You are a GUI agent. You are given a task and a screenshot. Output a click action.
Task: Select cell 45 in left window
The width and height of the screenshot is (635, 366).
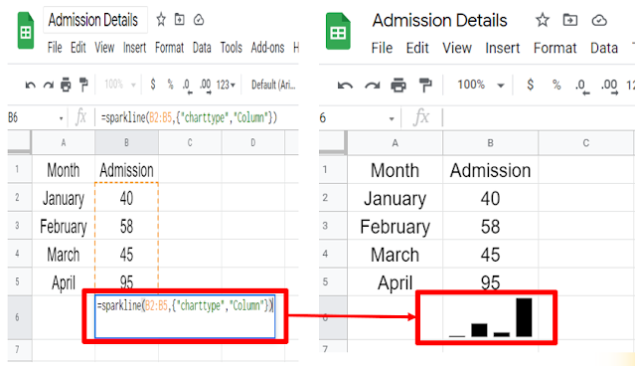point(126,255)
